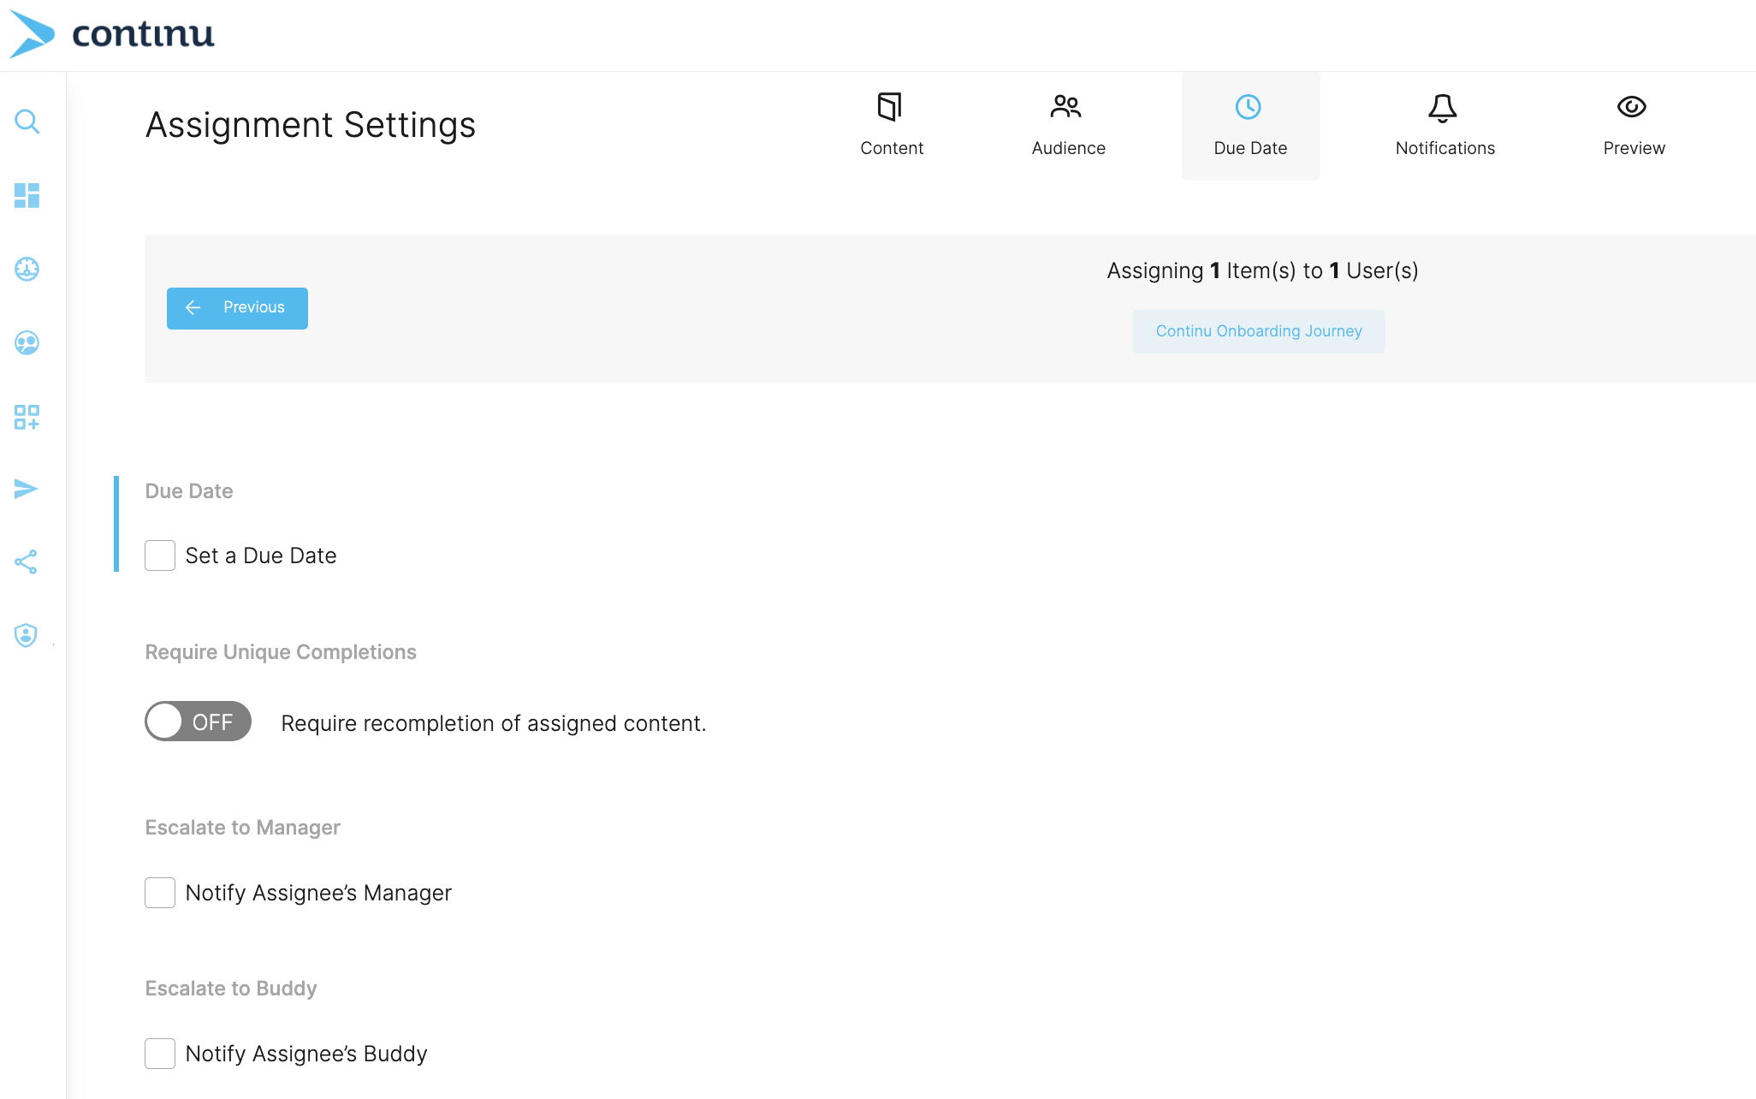This screenshot has width=1756, height=1099.
Task: Go to the Audience step tab
Action: pos(1068,125)
